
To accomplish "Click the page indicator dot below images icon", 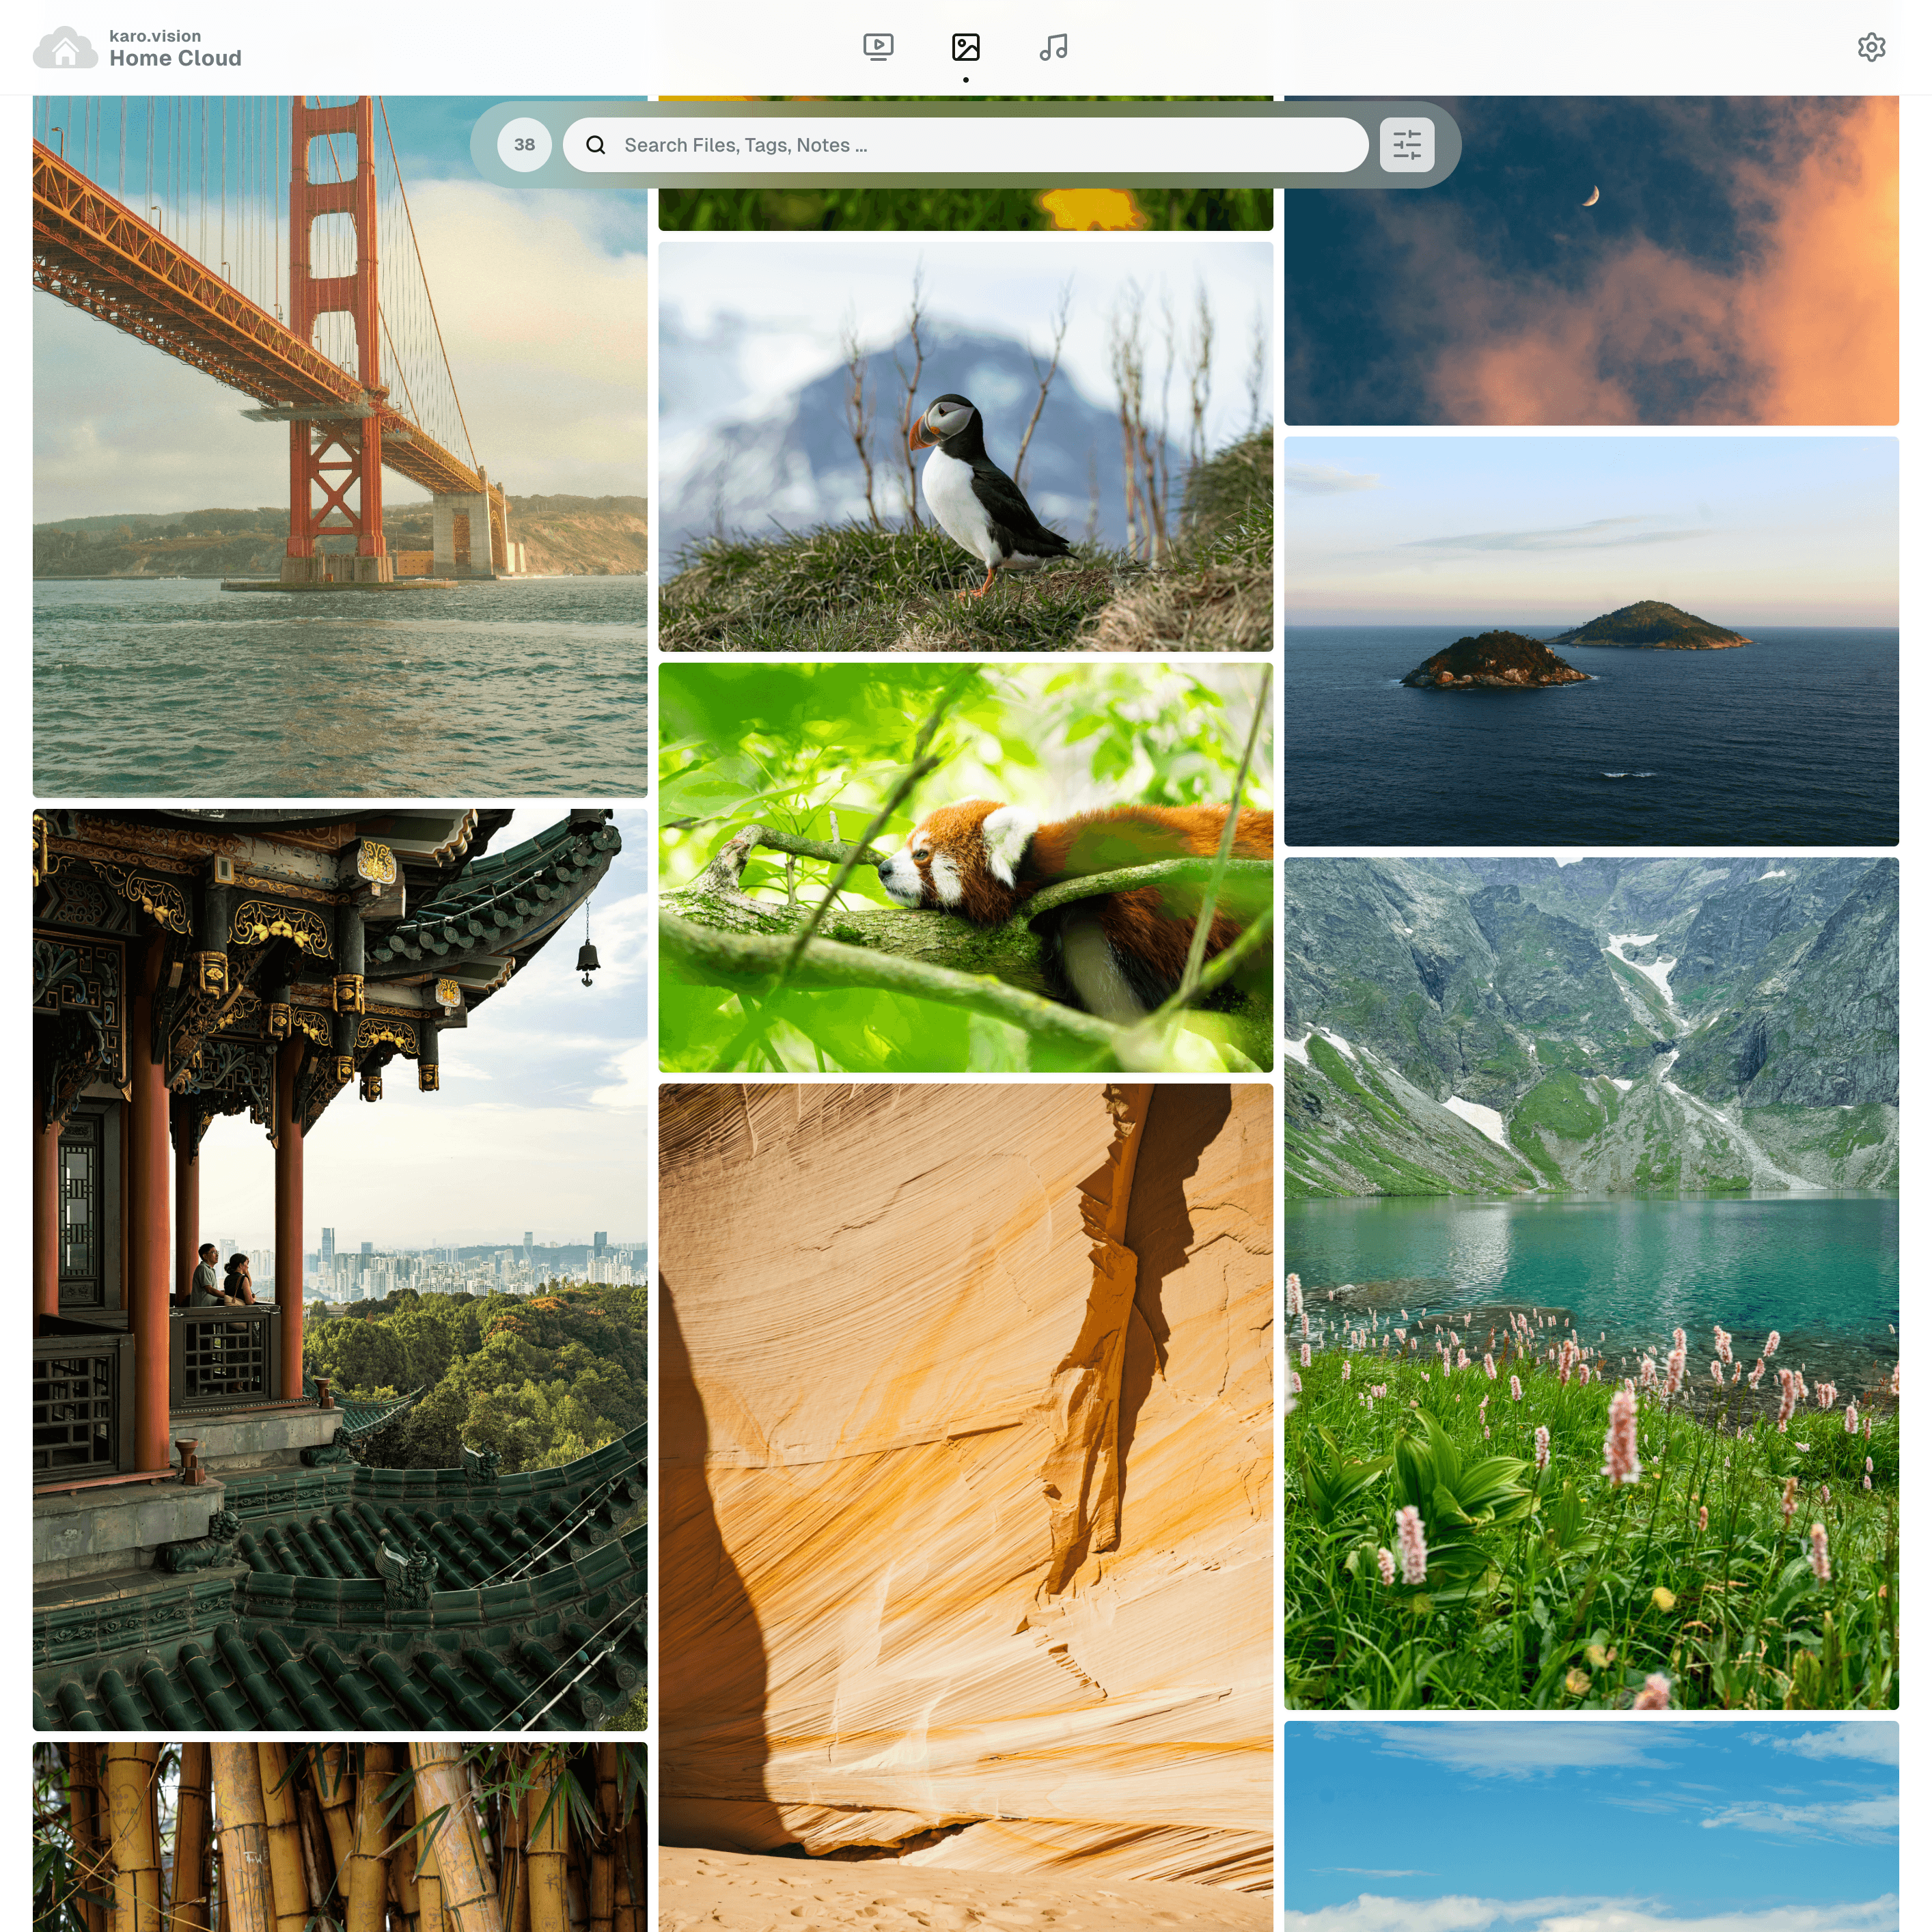I will coord(965,78).
